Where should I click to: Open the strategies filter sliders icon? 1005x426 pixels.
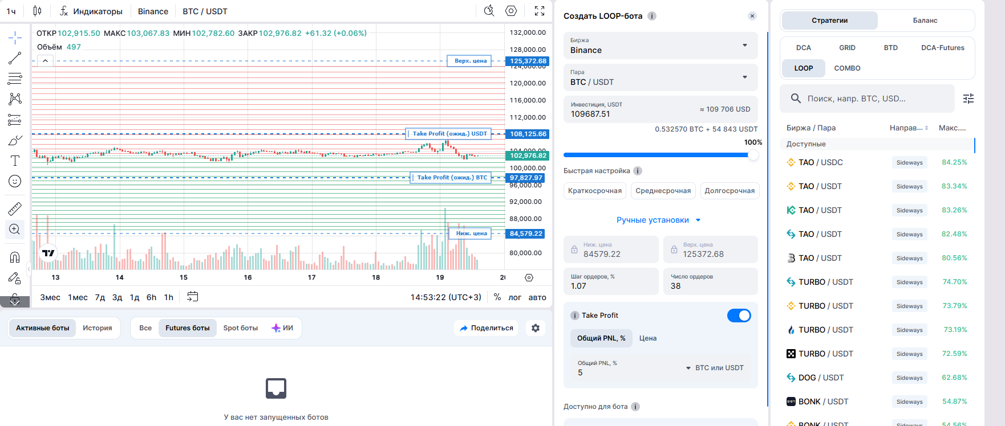(968, 99)
